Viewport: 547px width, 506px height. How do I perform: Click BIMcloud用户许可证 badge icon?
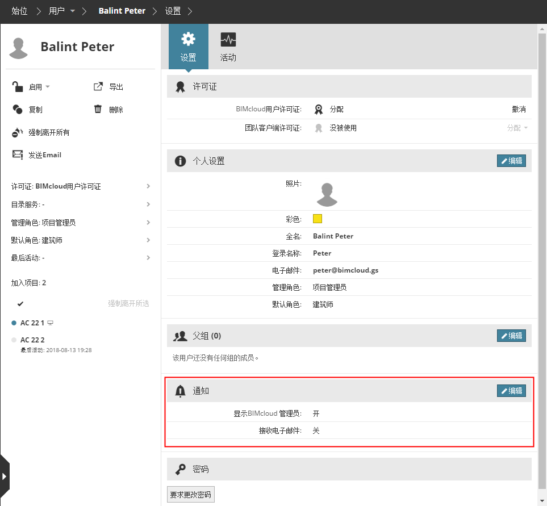coord(319,110)
